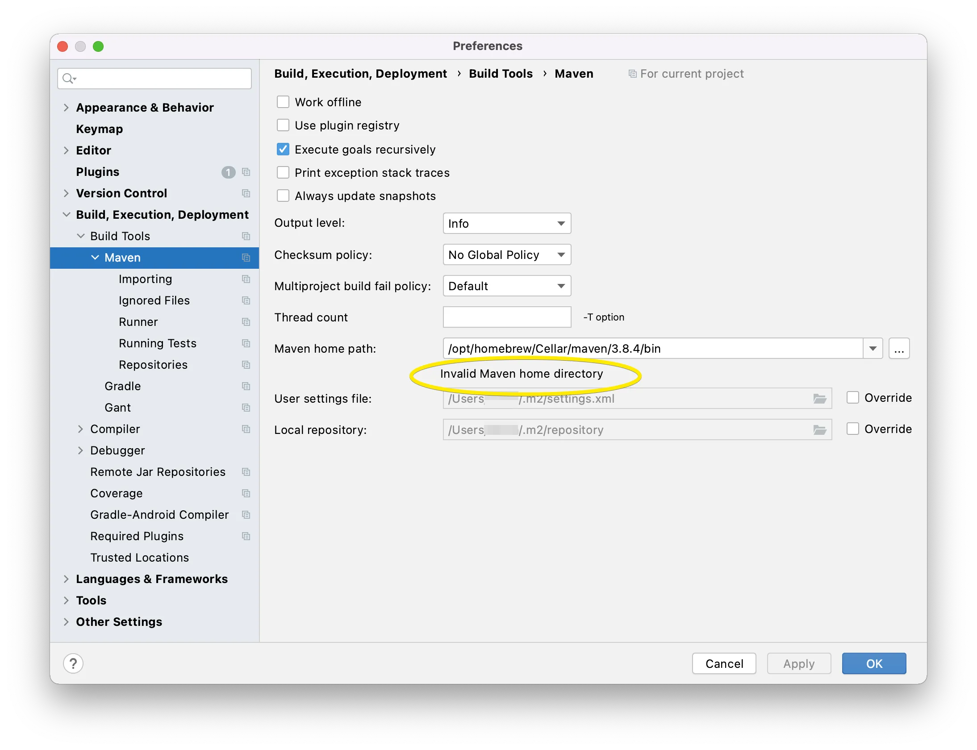The image size is (977, 750).
Task: Select Importing under Maven settings
Action: pyautogui.click(x=145, y=279)
